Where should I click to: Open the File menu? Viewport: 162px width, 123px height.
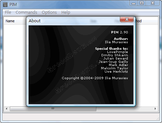click(x=8, y=12)
